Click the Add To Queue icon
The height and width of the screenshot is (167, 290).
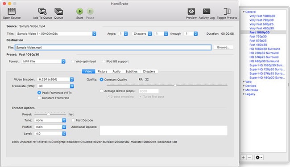[x=42, y=12]
